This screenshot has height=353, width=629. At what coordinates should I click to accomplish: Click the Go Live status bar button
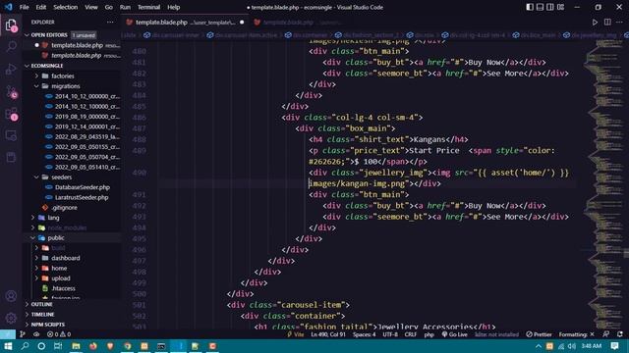pos(454,334)
